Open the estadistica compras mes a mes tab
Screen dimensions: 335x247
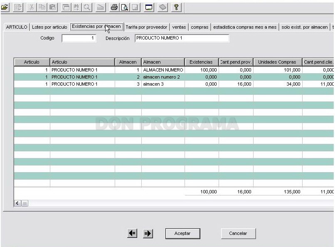point(245,27)
